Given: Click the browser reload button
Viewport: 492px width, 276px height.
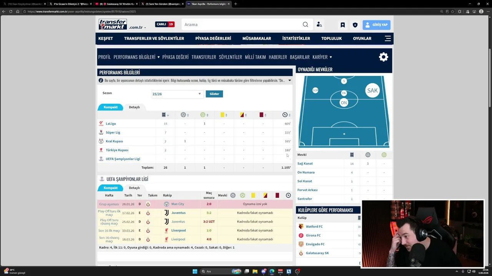Looking at the screenshot, I should pyautogui.click(x=11, y=11).
